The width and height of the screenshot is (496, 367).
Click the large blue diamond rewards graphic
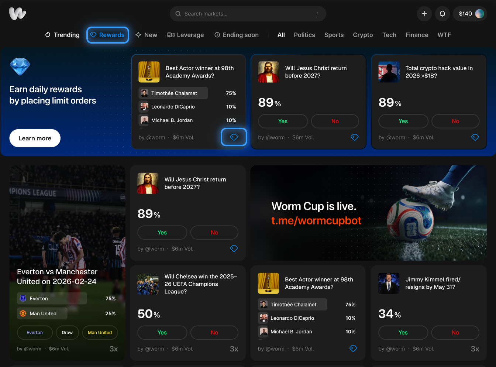(x=20, y=67)
